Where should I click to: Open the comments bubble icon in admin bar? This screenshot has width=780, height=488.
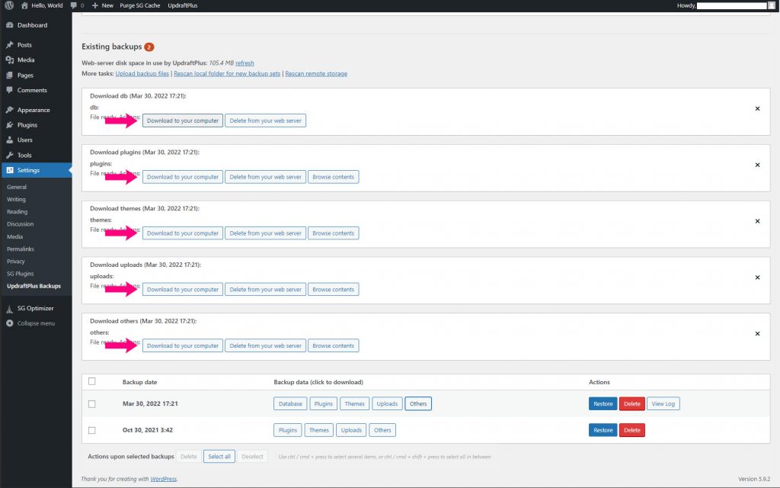point(74,5)
